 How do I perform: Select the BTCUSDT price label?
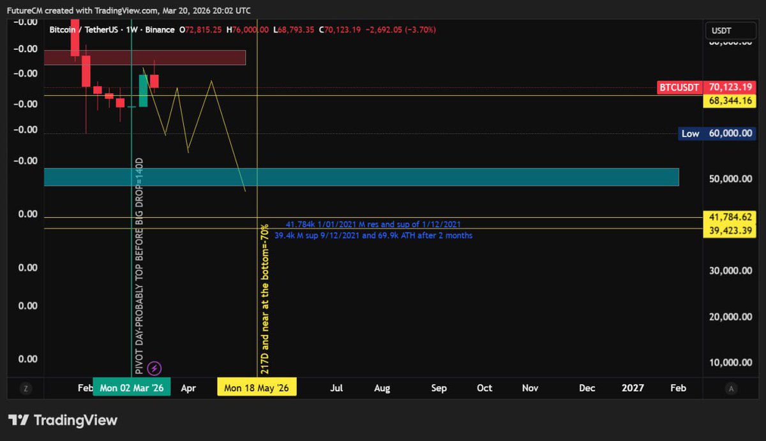[679, 88]
